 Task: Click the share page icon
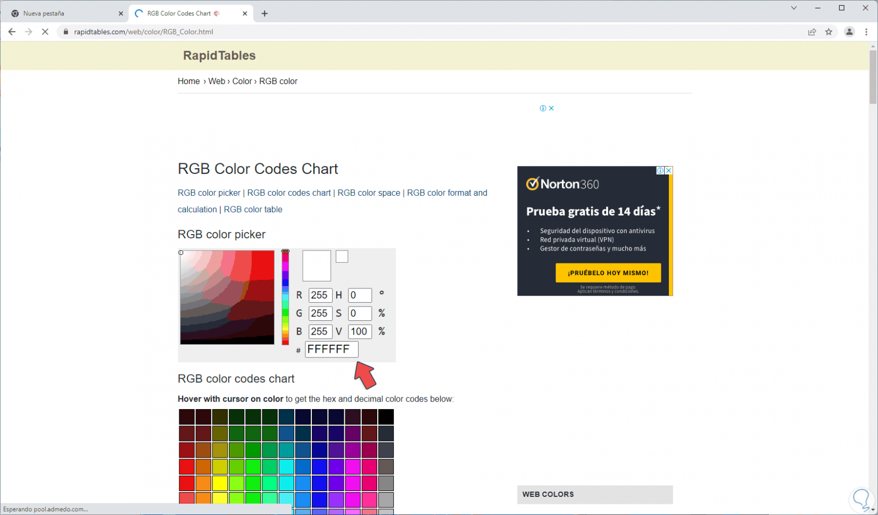812,32
